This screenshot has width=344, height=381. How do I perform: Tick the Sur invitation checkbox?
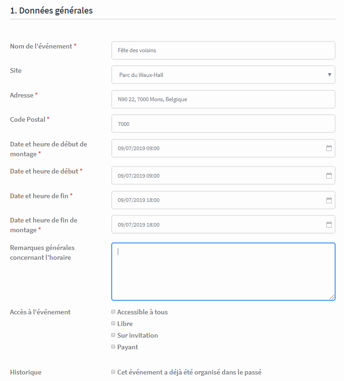click(113, 335)
